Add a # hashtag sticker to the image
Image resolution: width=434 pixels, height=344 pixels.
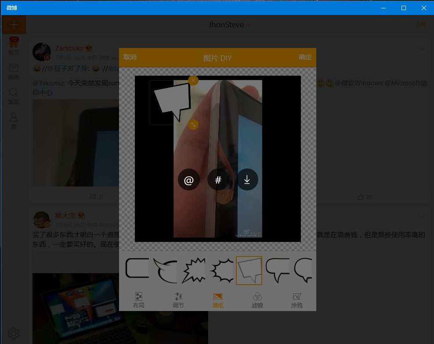point(218,179)
